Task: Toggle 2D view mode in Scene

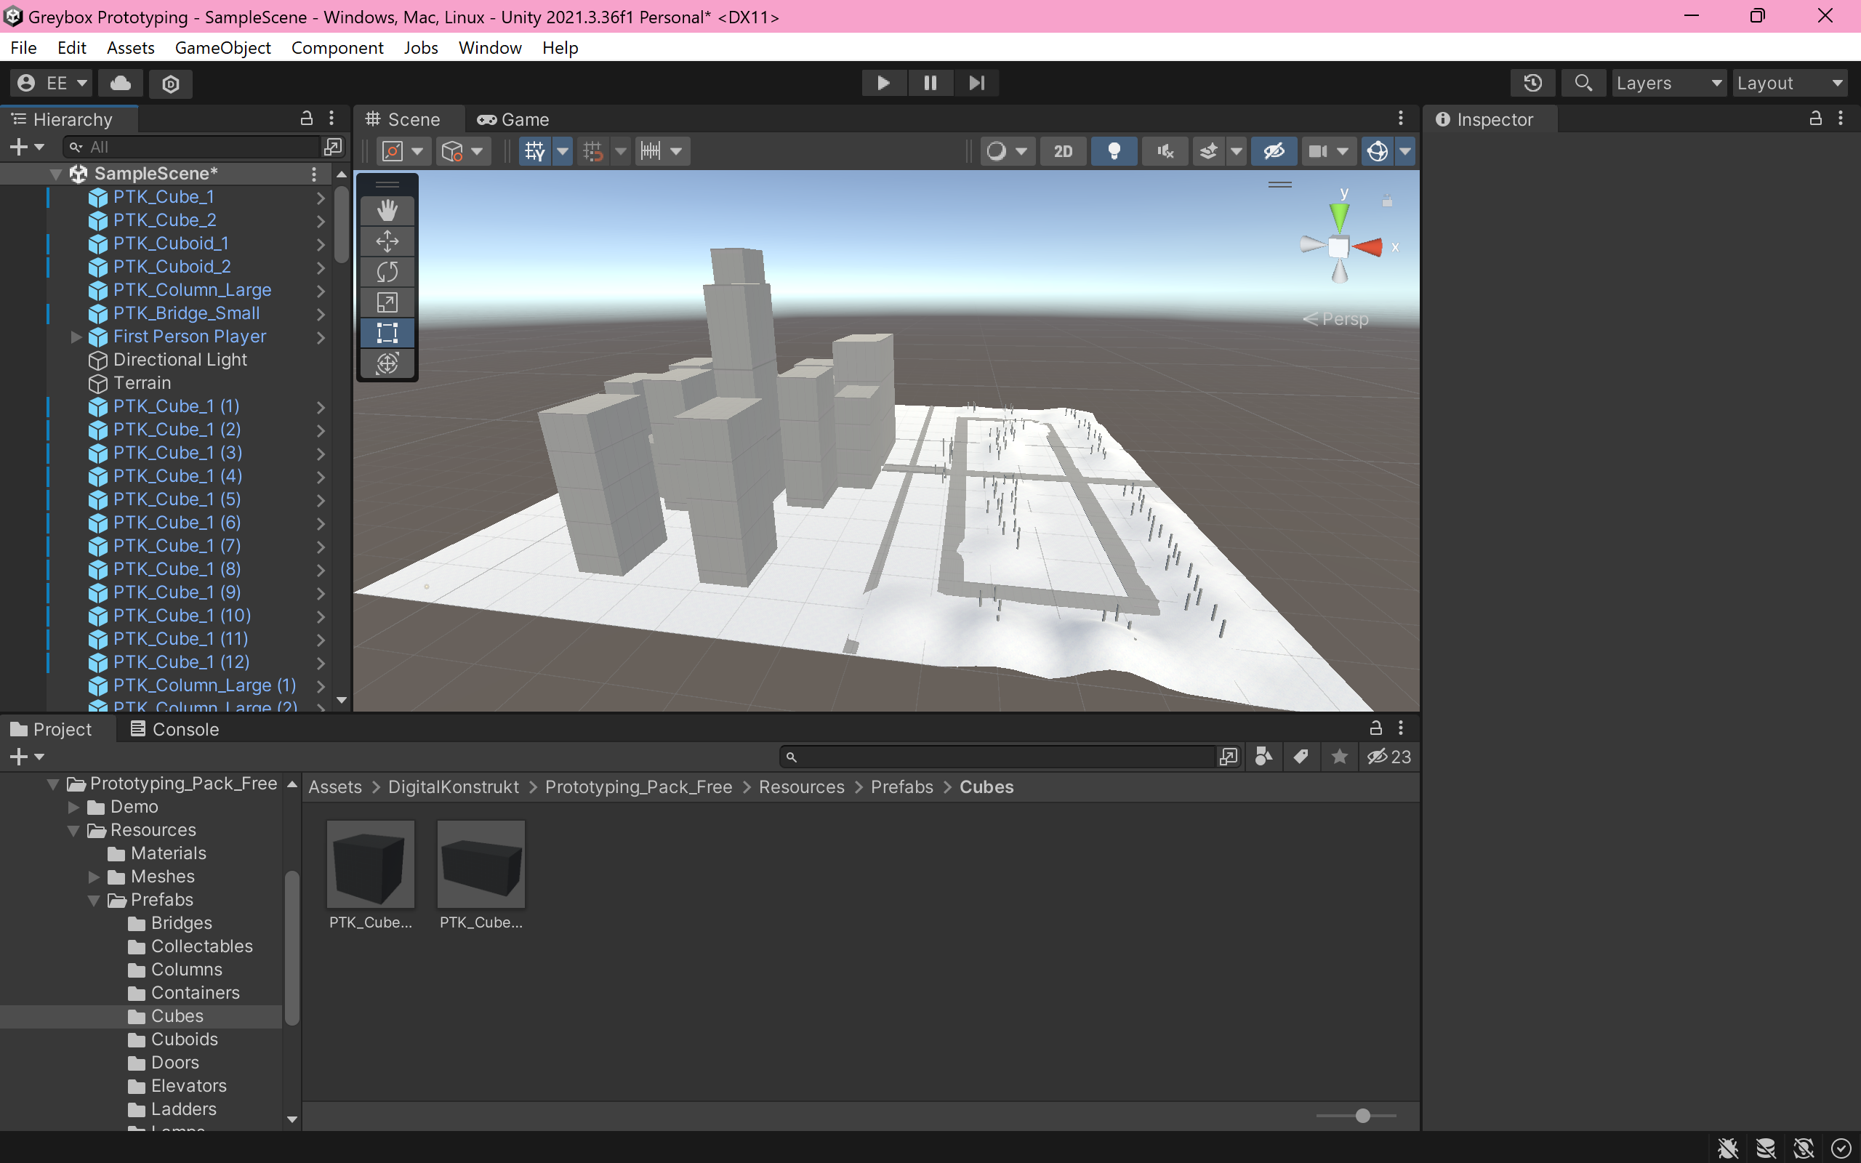Action: tap(1063, 150)
